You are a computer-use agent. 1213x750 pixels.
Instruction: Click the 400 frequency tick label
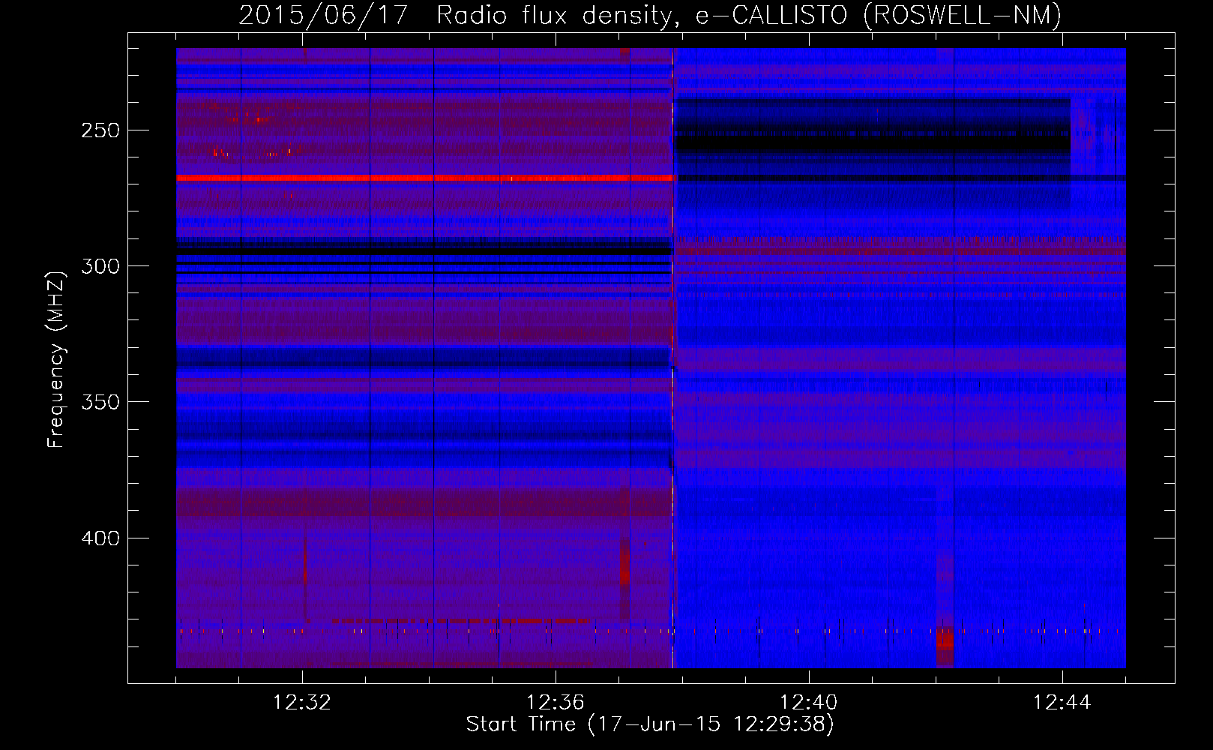(x=100, y=538)
